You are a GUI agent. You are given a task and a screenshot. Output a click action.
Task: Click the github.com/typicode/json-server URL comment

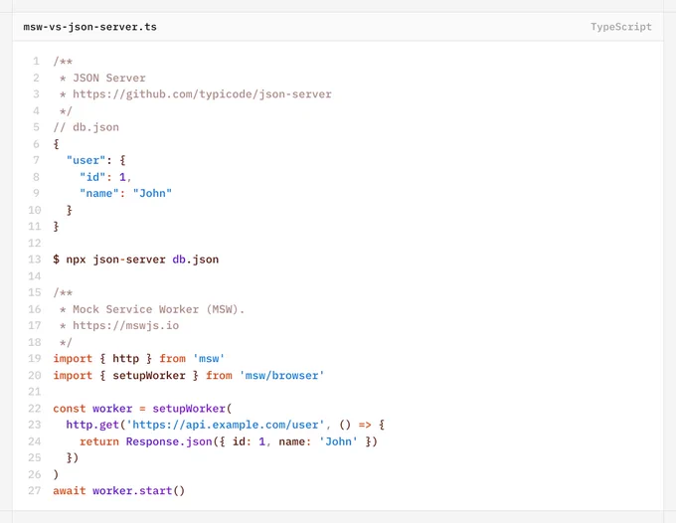[x=202, y=94]
